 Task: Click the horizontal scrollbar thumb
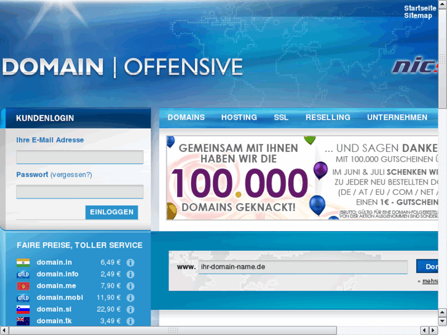click(173, 331)
